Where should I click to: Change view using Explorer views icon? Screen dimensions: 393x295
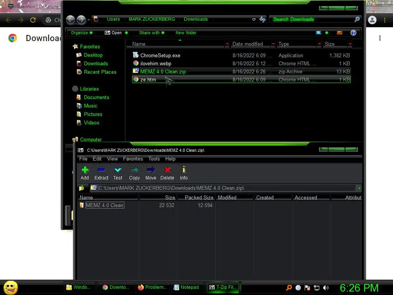(319, 33)
